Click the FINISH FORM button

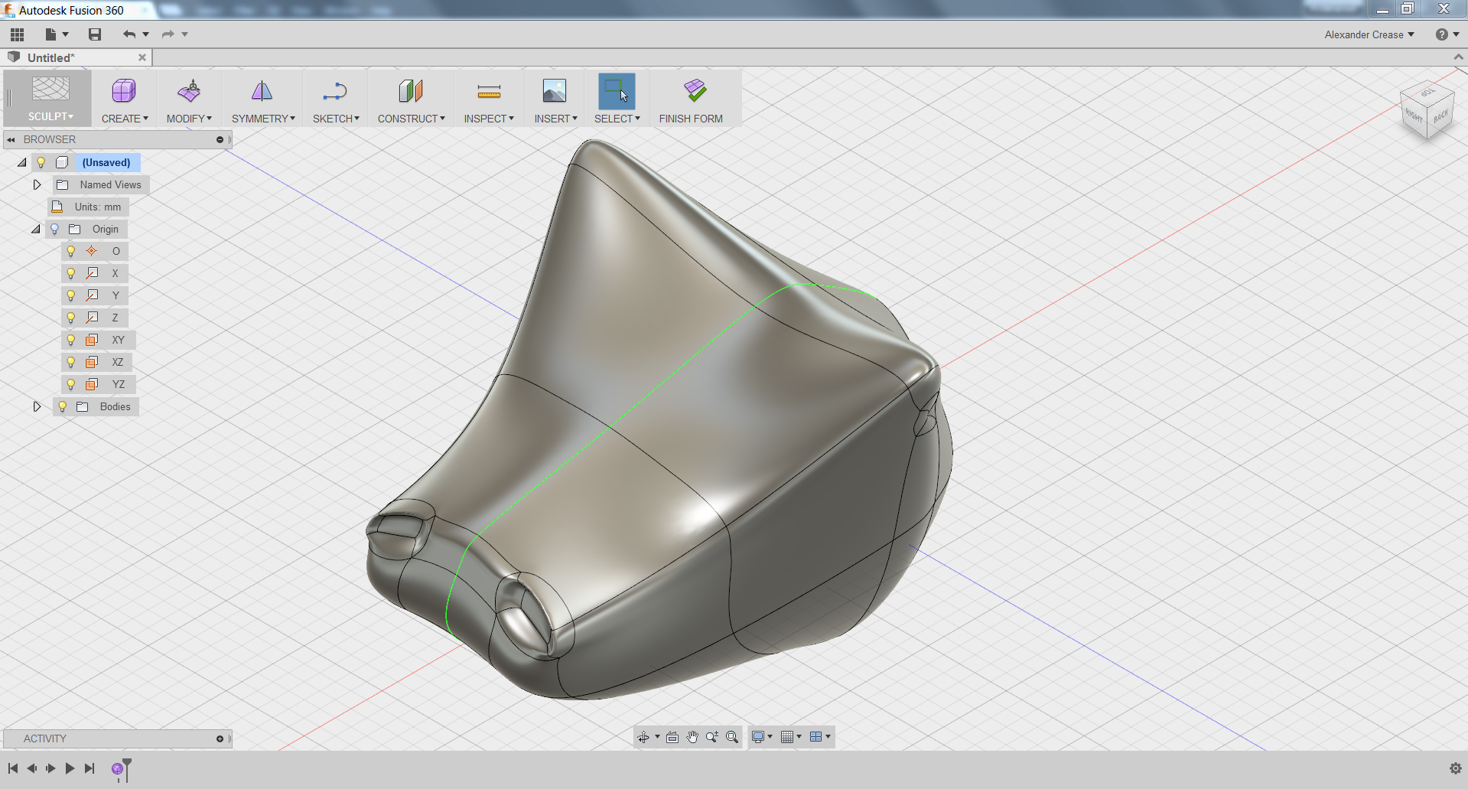coord(691,98)
